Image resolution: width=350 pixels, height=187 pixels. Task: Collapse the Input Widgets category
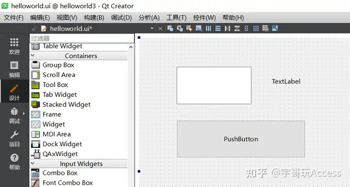(33, 163)
